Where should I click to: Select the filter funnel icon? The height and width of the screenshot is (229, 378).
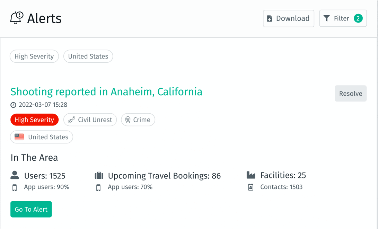point(326,18)
